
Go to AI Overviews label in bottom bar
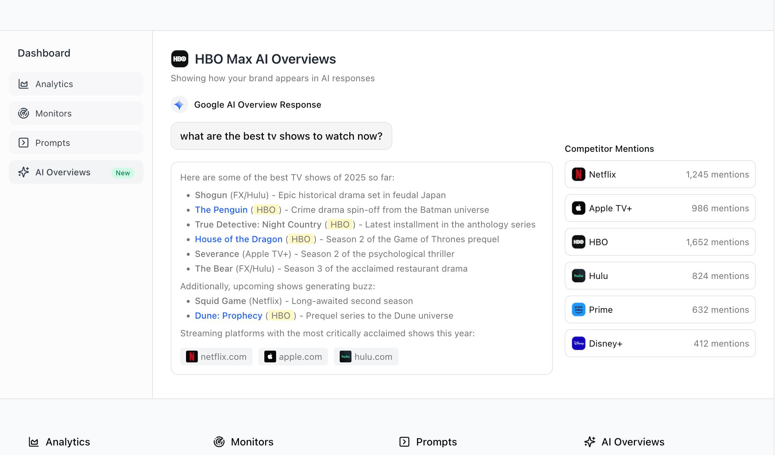633,442
